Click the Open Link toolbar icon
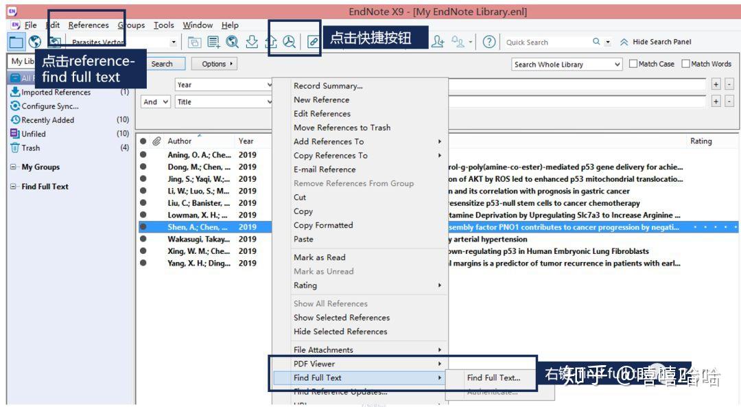Viewport: 741px width, 407px height. coord(313,41)
